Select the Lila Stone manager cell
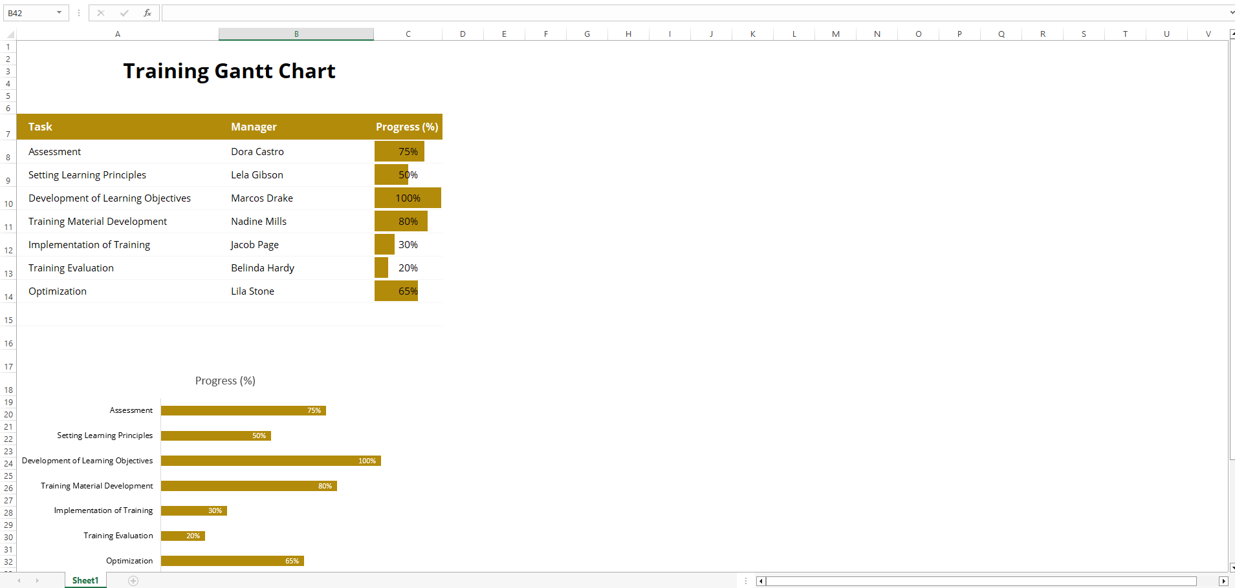This screenshot has width=1235, height=588. [296, 291]
